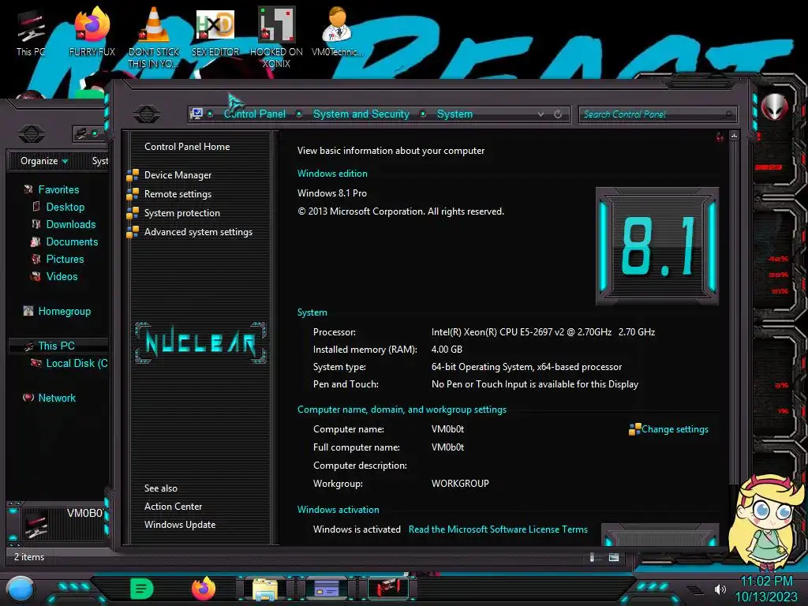Expand the arrow before Control Panel breadcrumb

[x=210, y=114]
